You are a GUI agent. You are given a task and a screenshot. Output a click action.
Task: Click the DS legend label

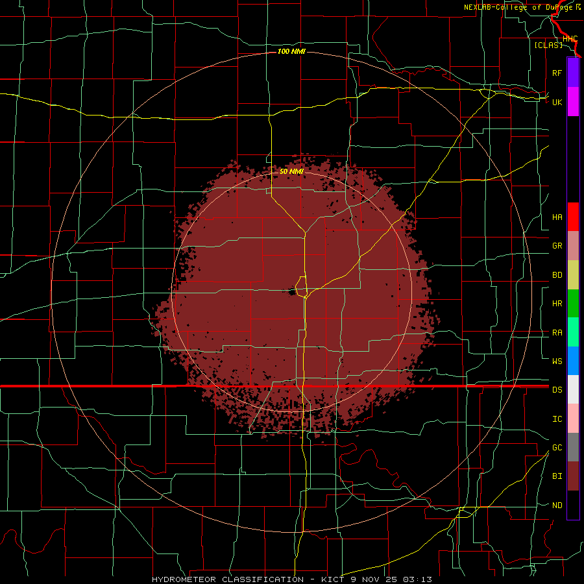(557, 389)
